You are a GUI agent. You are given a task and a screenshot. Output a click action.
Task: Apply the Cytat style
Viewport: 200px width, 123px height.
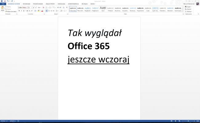pos(148,9)
